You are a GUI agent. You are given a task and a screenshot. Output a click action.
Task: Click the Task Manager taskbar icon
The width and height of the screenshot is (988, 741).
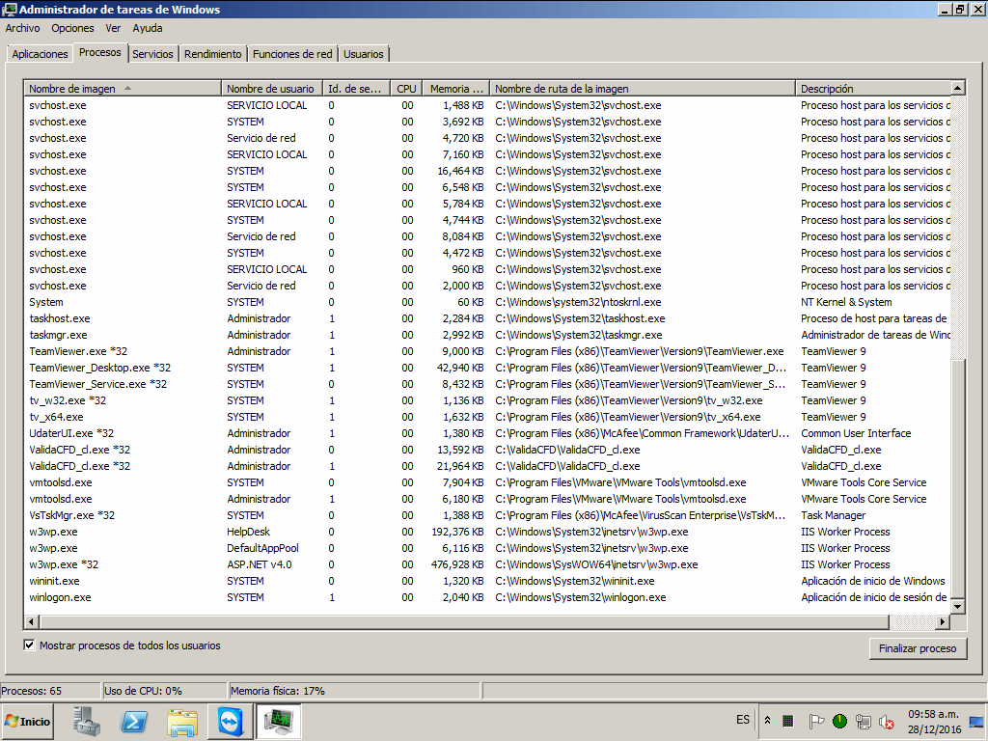[278, 722]
